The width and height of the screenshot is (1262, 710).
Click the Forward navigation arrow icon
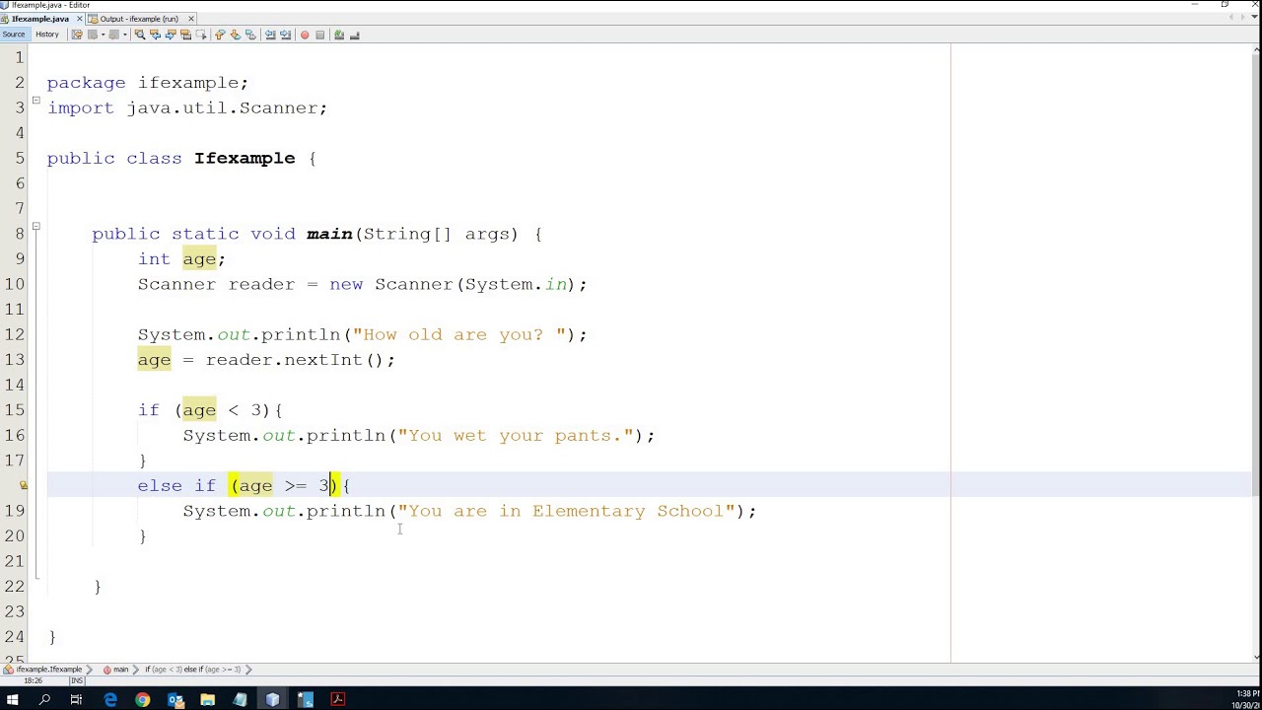[113, 35]
